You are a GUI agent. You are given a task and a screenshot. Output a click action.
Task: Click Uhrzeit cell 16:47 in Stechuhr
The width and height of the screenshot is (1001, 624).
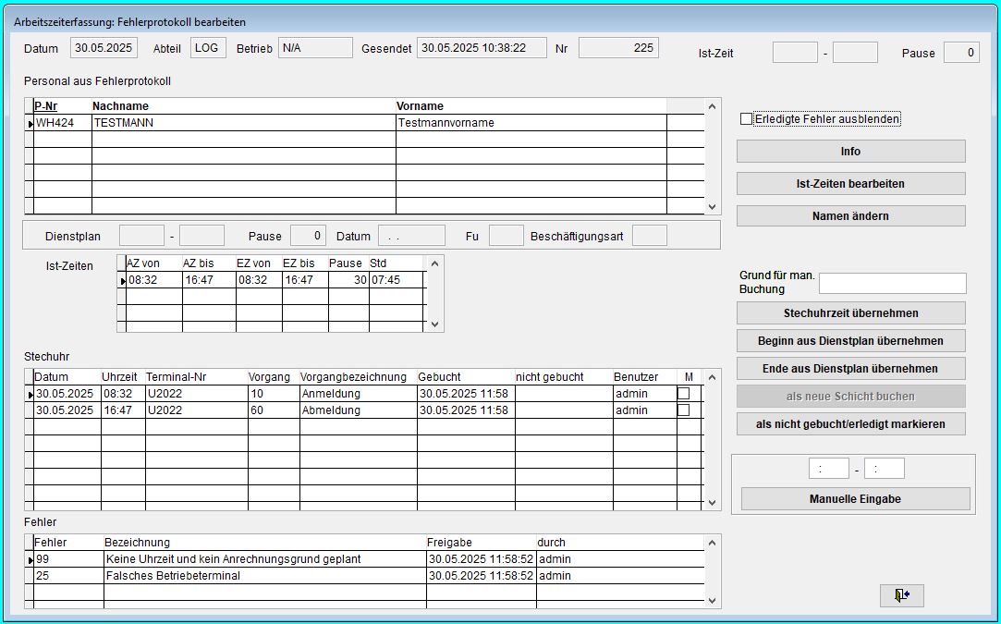[123, 410]
